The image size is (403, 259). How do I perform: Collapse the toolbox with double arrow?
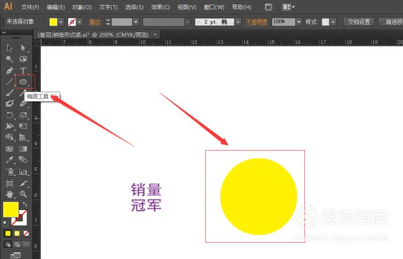pos(4,33)
